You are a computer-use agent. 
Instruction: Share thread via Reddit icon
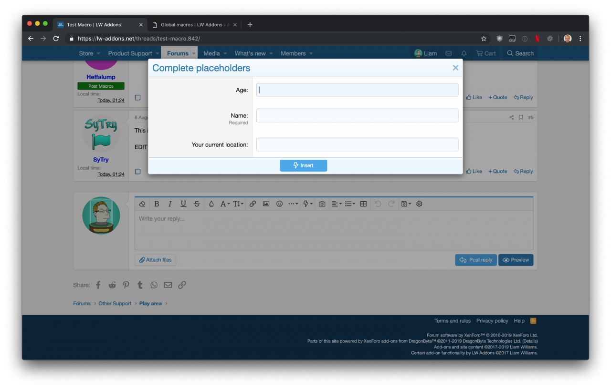coord(112,285)
